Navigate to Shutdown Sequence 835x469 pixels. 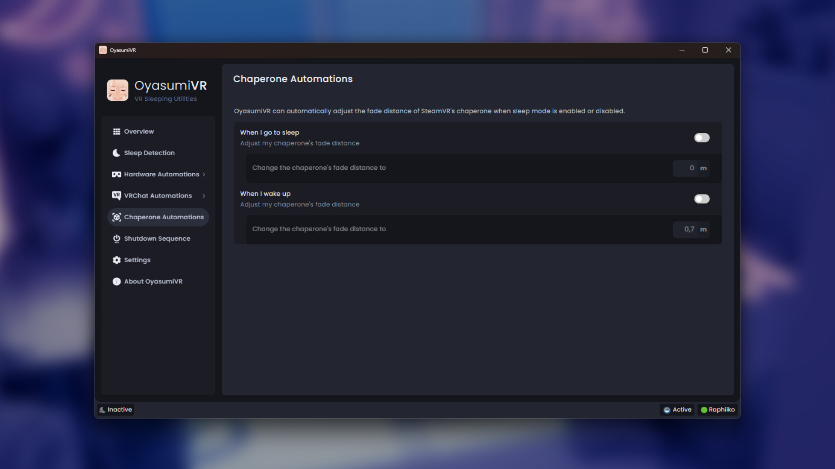[157, 238]
